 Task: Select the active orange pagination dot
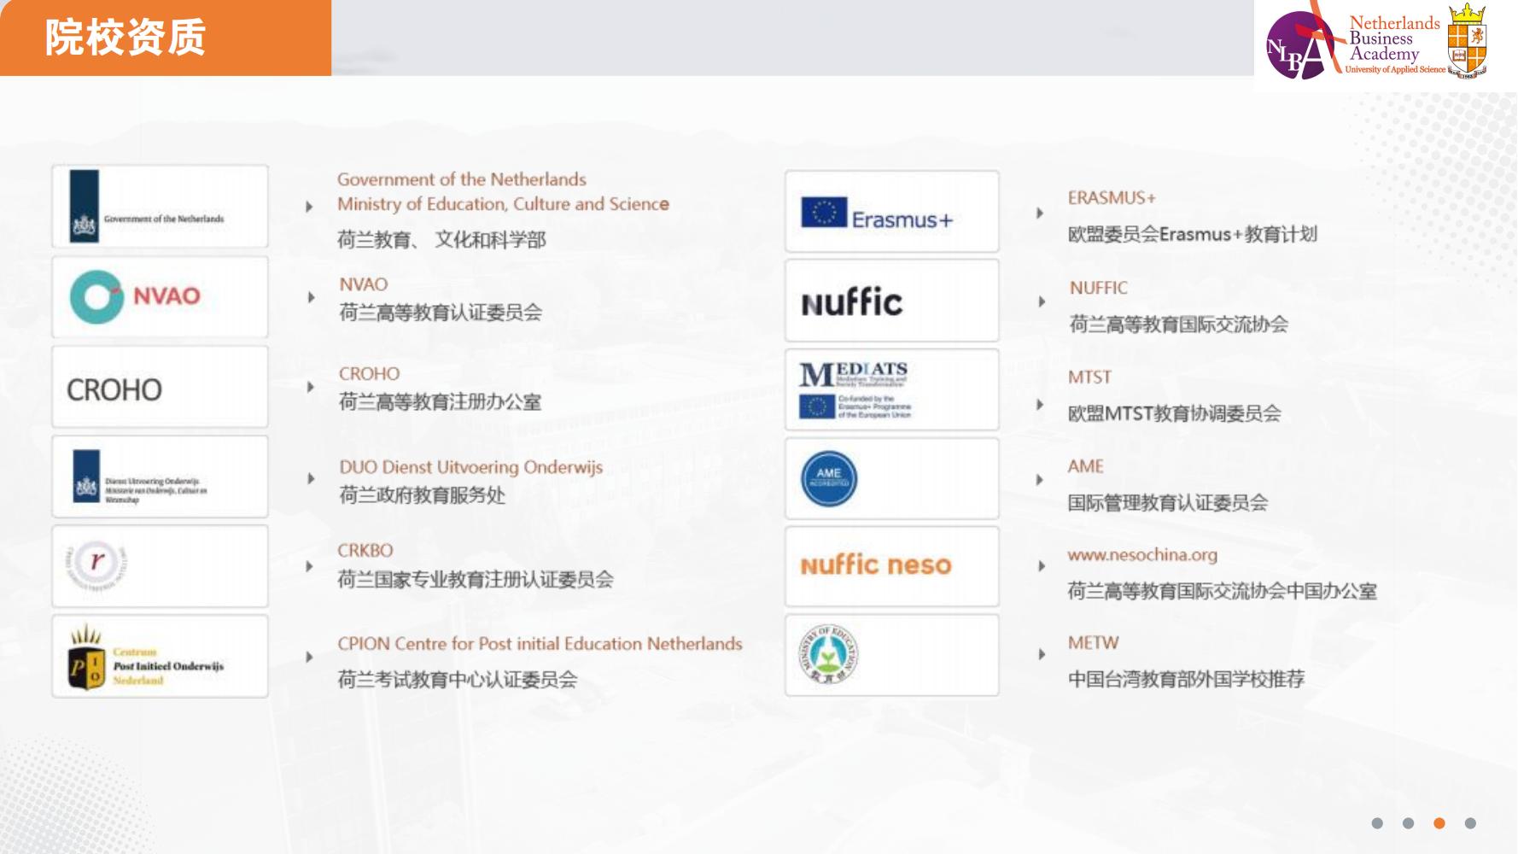coord(1439,823)
